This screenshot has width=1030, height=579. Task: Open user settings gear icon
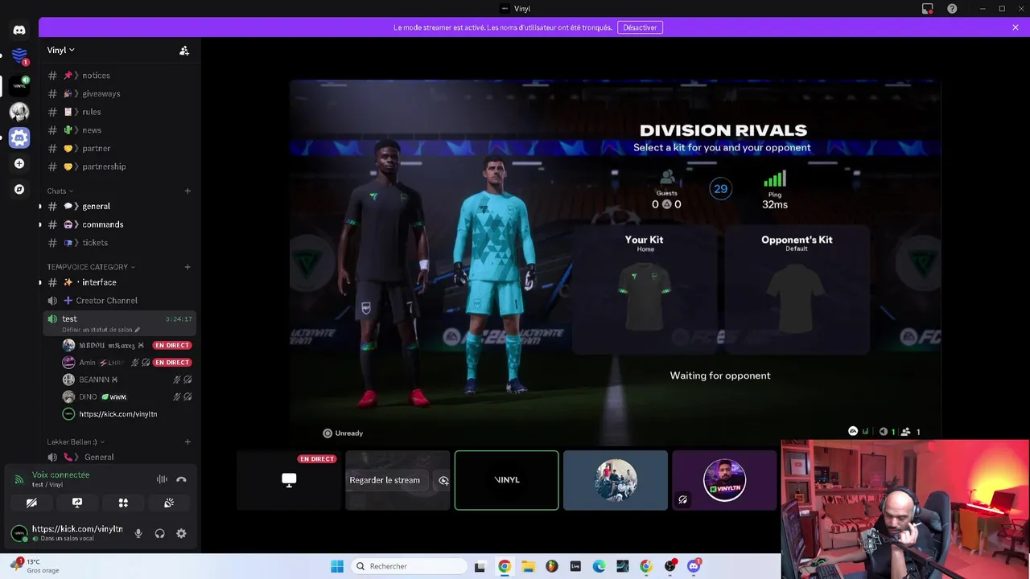pos(181,533)
